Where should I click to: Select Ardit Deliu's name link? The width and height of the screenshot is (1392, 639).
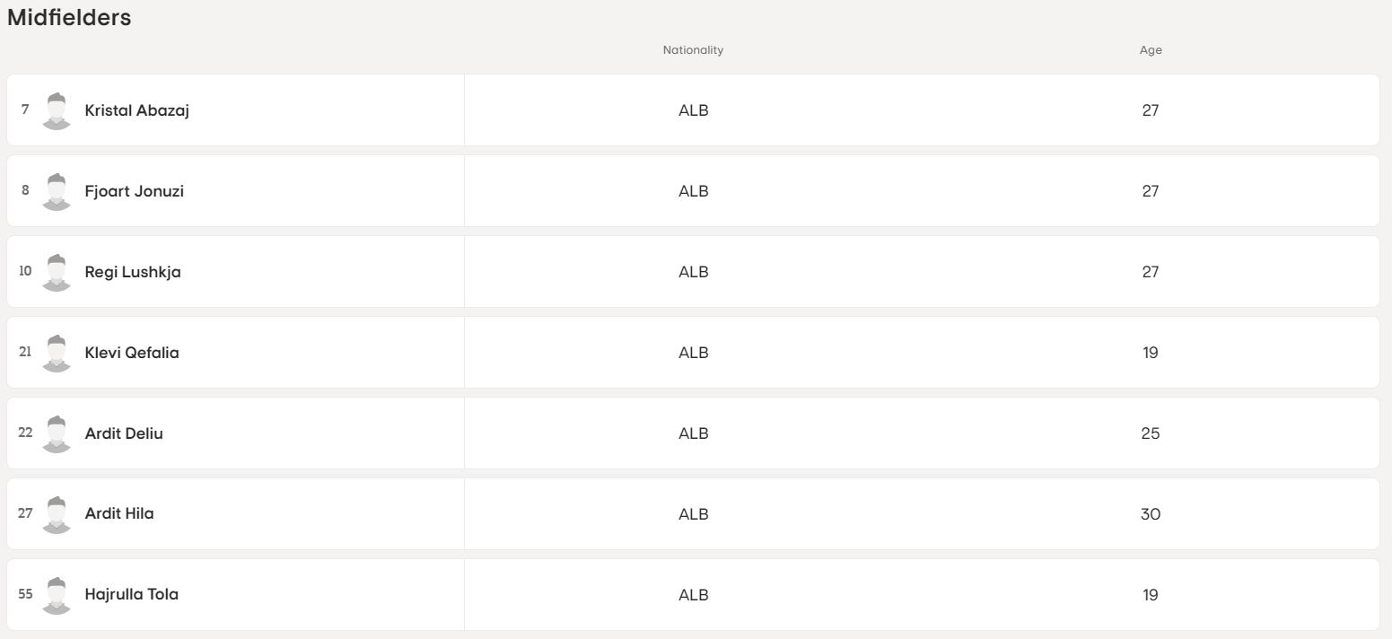(124, 433)
